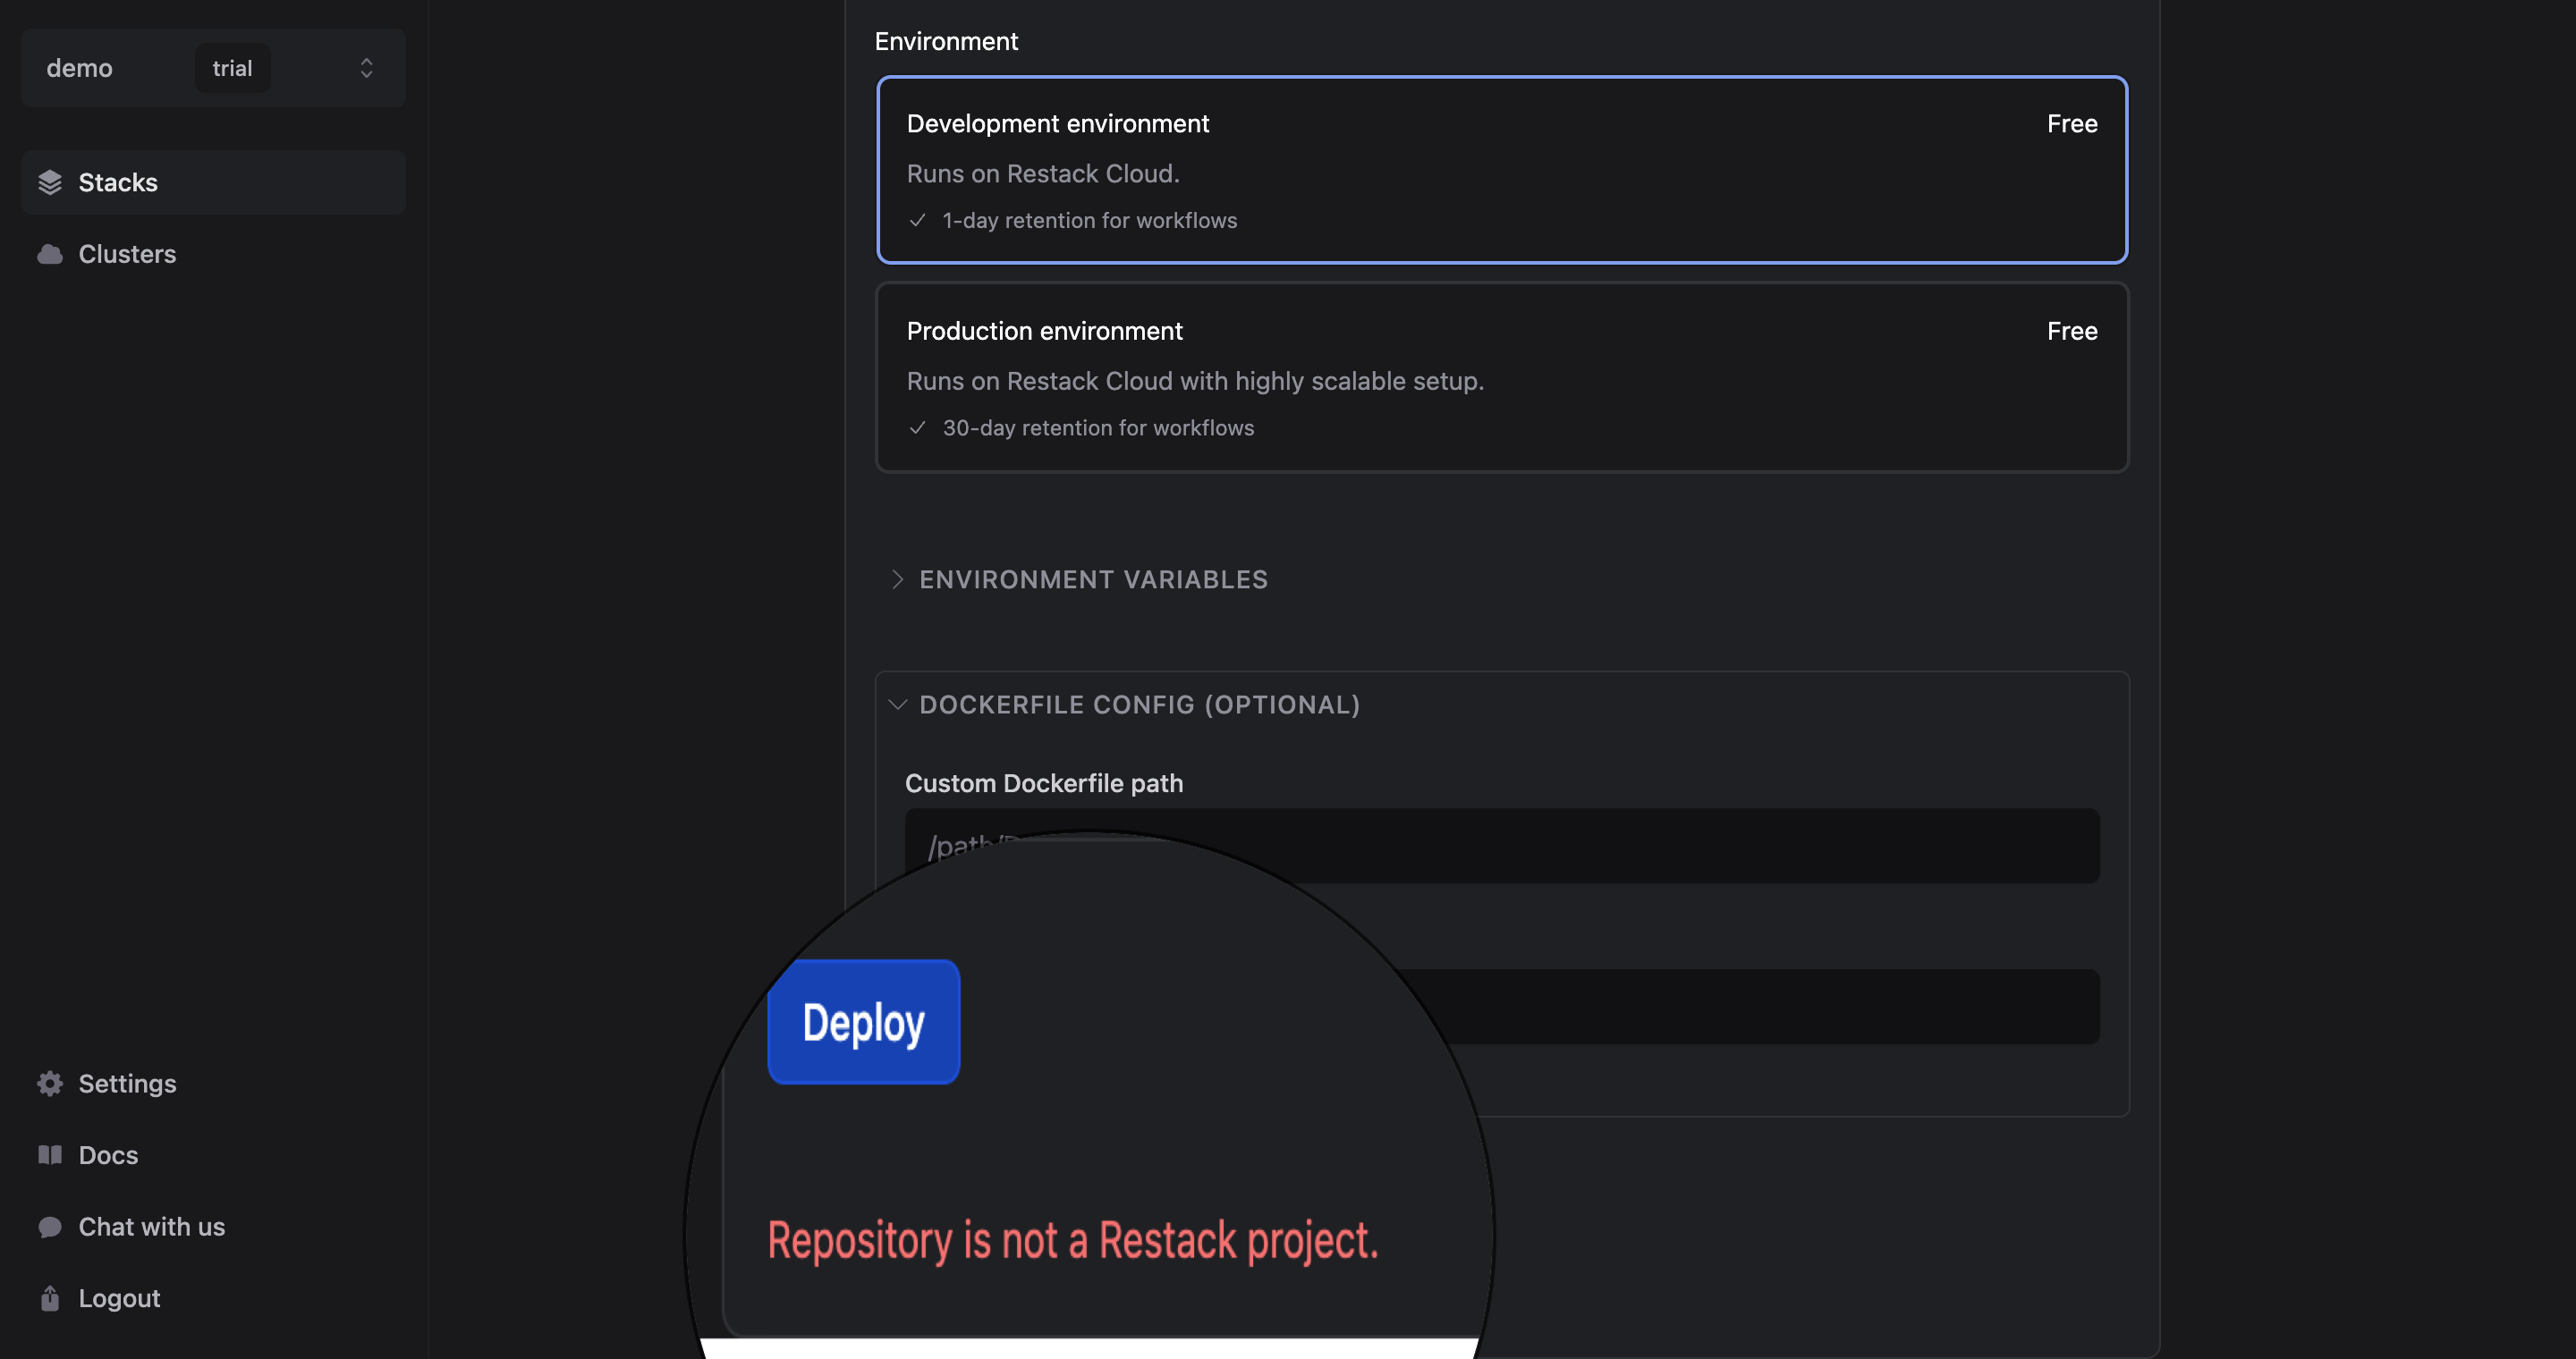2576x1359 pixels.
Task: Go to the Stacks page
Action: [118, 181]
